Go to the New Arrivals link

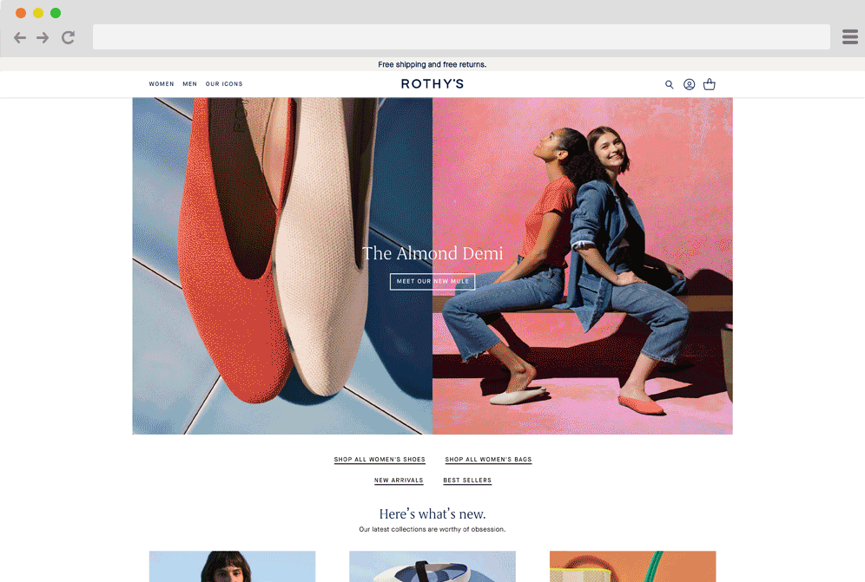pyautogui.click(x=399, y=481)
